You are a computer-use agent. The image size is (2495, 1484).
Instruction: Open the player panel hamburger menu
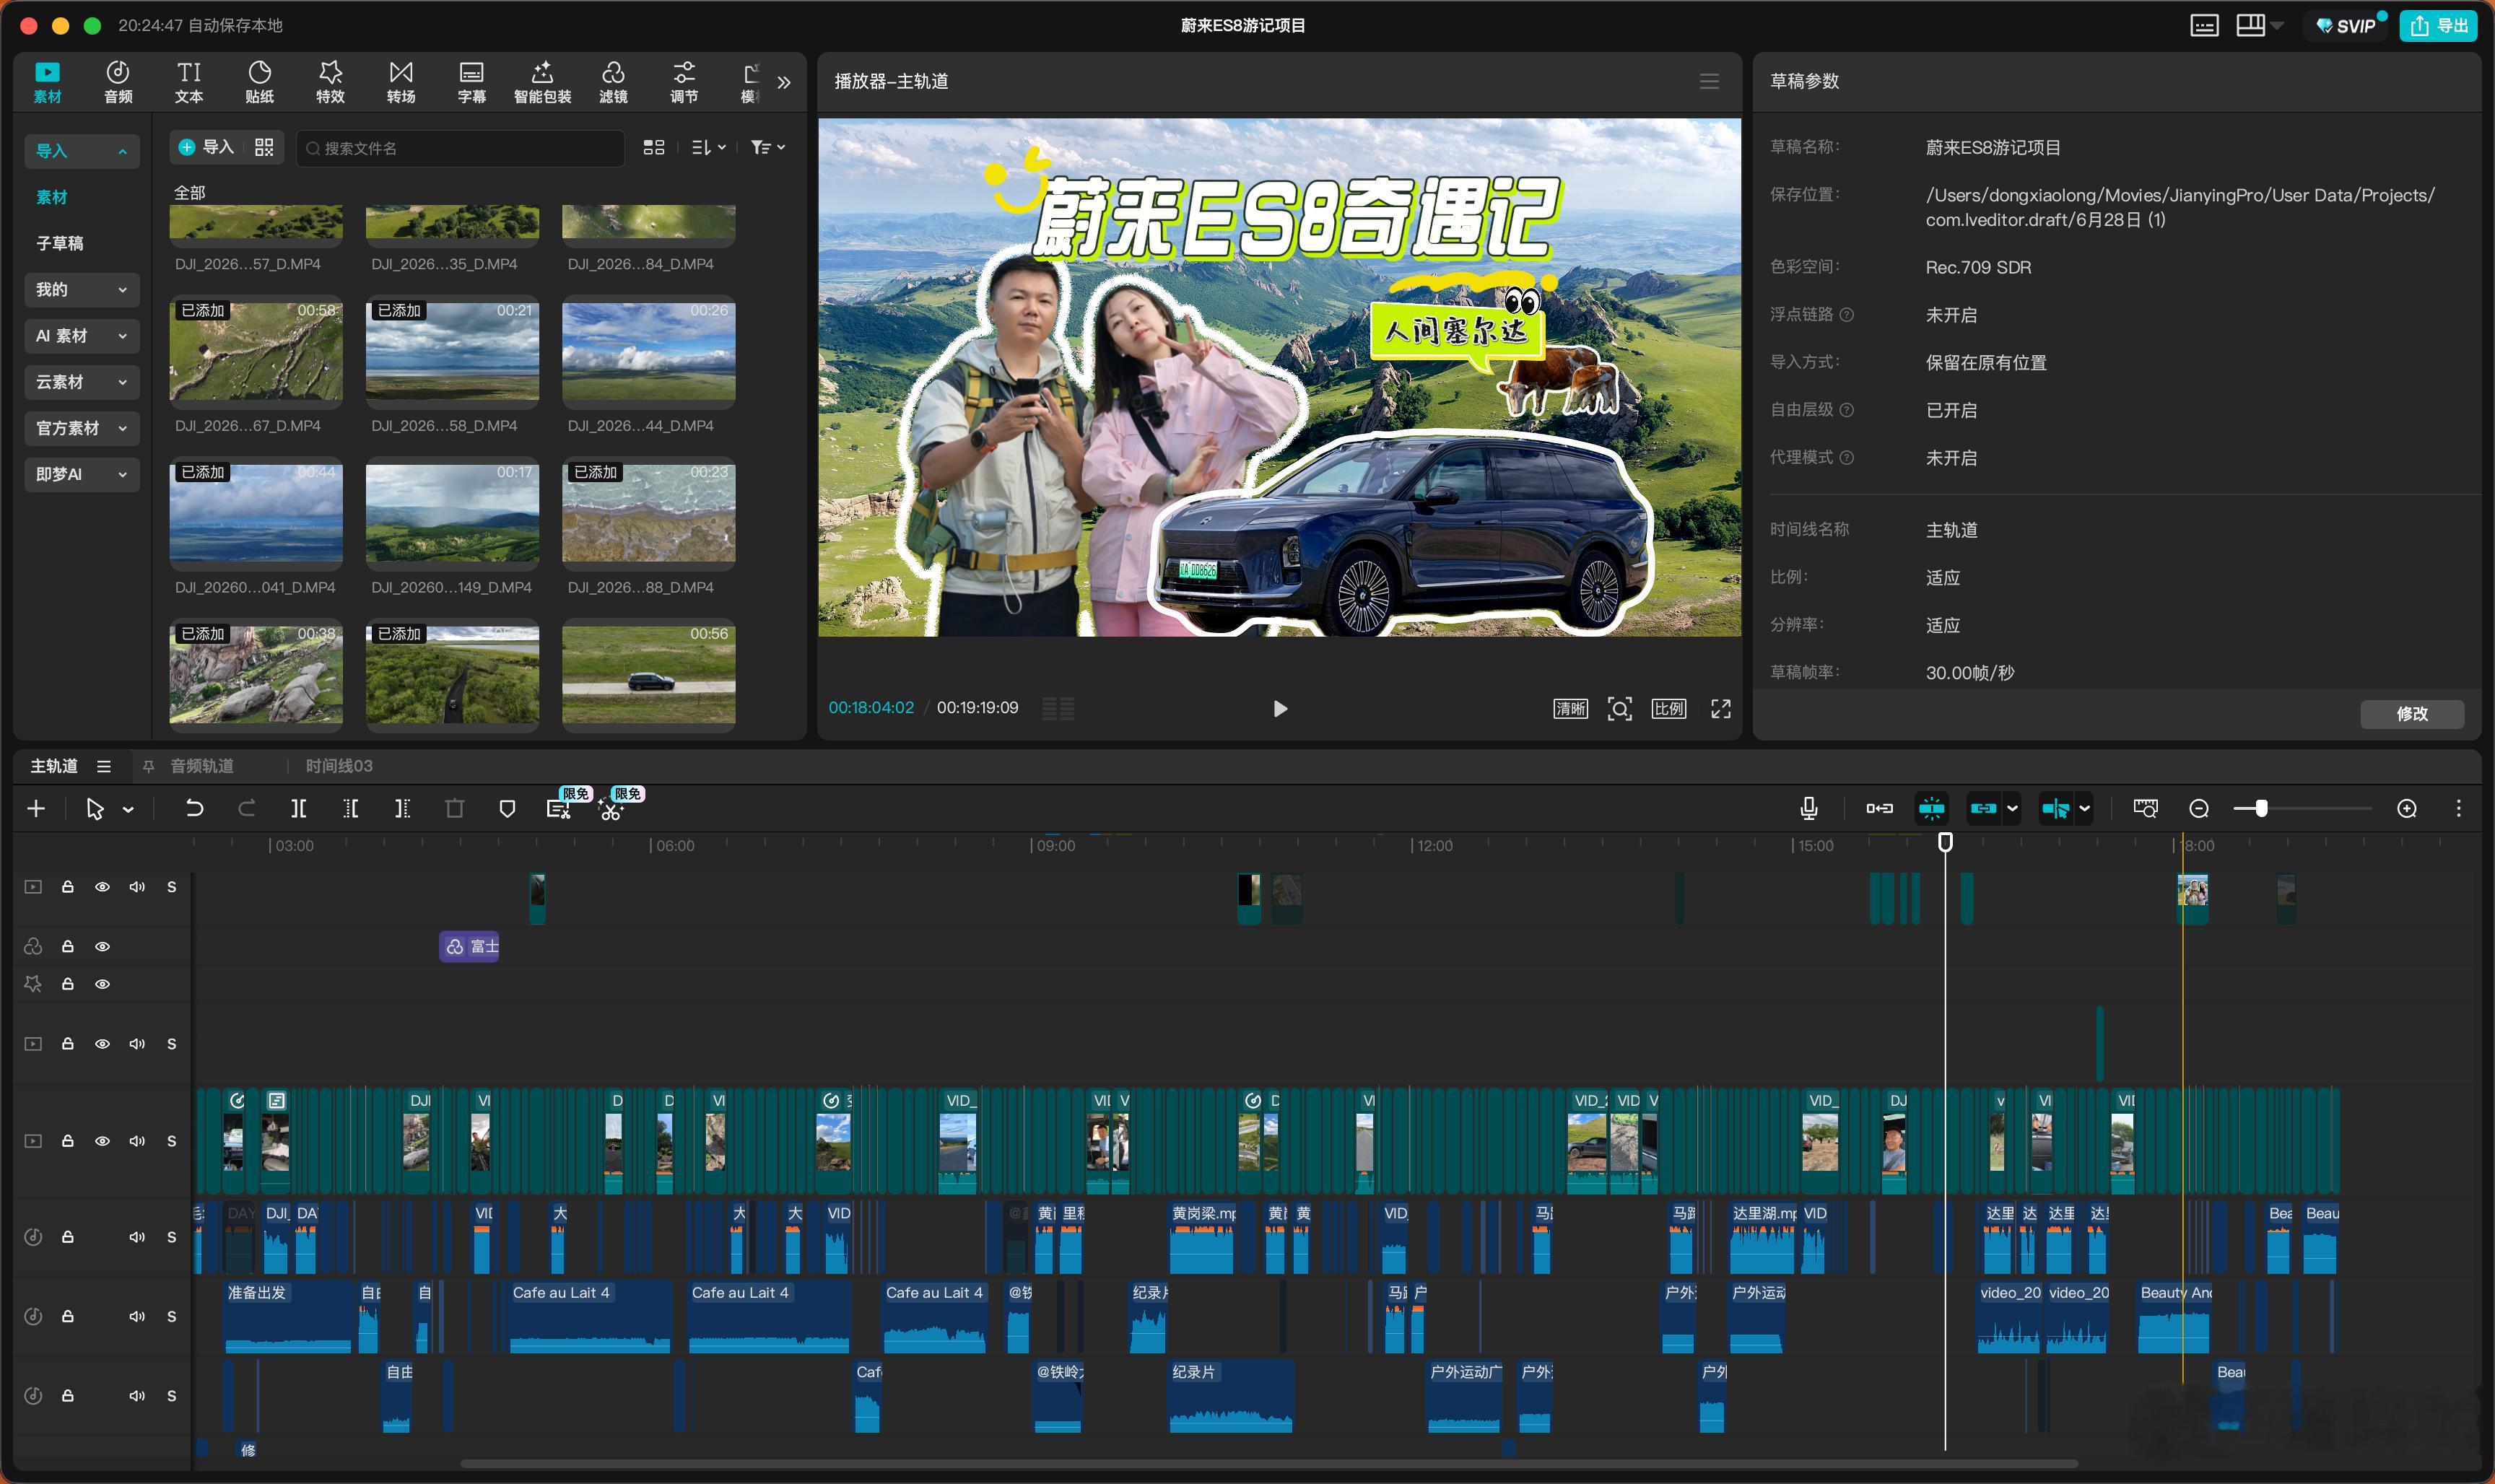tap(1709, 81)
